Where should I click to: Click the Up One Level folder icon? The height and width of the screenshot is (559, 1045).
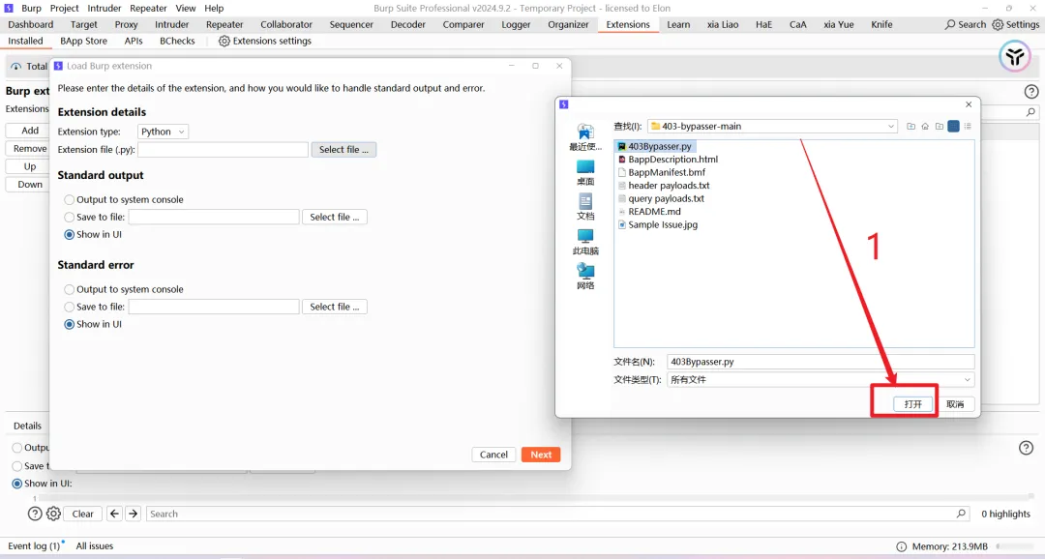(911, 126)
